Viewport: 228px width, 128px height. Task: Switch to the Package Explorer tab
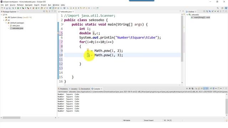point(10,12)
